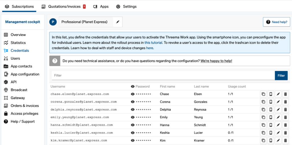This screenshot has height=145, width=292.
Task: Click the Filter text input field
Action: tap(163, 76)
